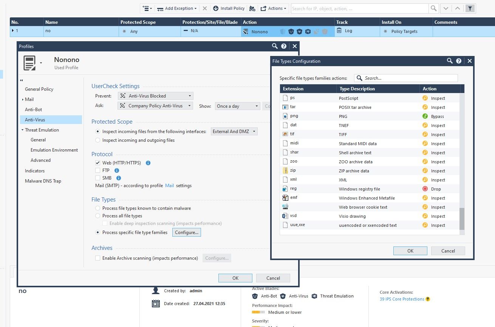Click the filter funnel icon in the top toolbar

470,8
